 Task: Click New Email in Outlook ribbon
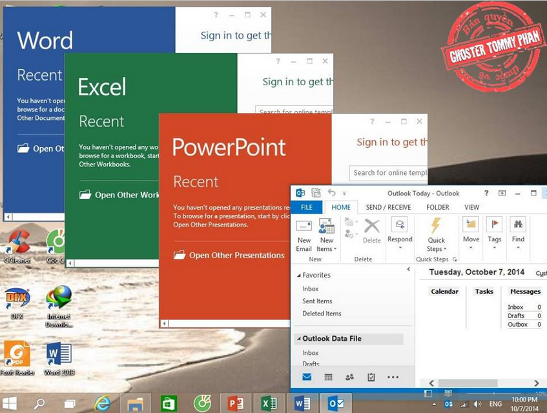[304, 236]
